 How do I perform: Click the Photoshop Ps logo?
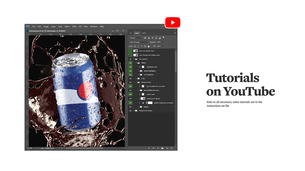(28, 26)
